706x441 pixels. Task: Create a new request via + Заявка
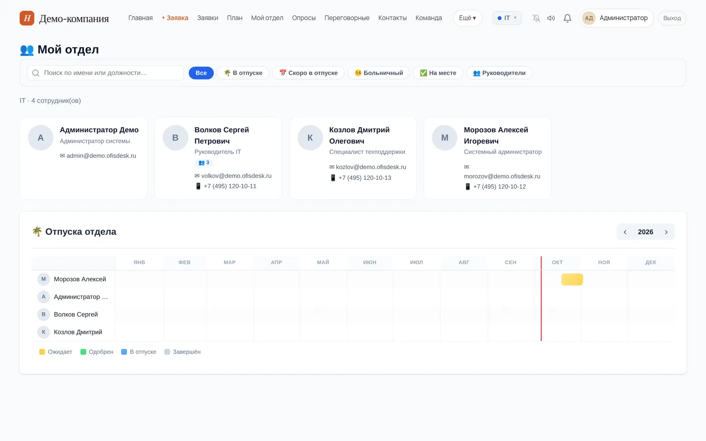[175, 18]
